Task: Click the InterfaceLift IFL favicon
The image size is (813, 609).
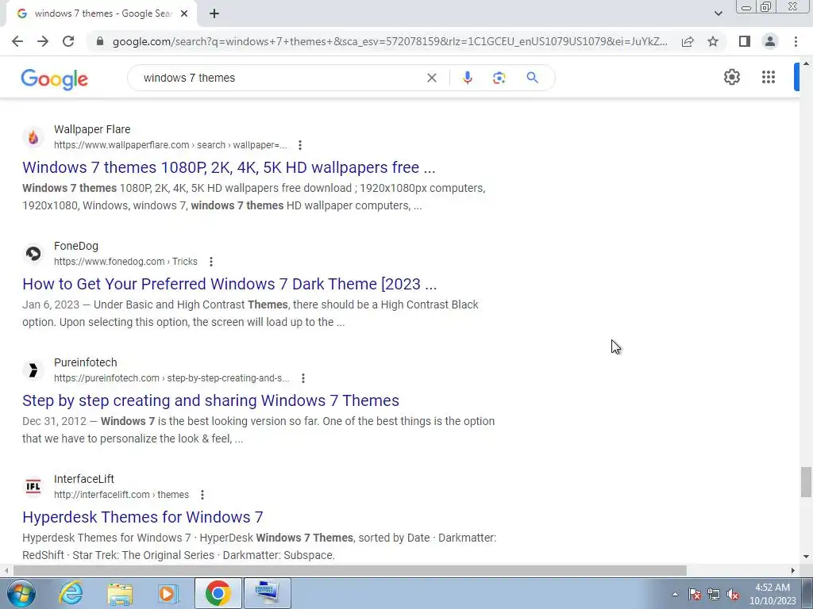Action: coord(33,486)
